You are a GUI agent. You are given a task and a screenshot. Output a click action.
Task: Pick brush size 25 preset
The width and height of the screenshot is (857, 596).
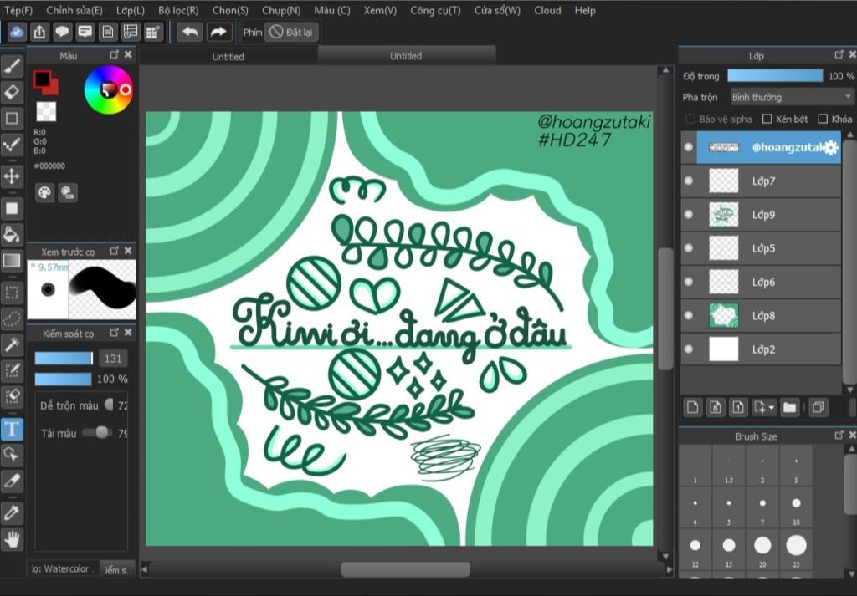click(x=796, y=549)
